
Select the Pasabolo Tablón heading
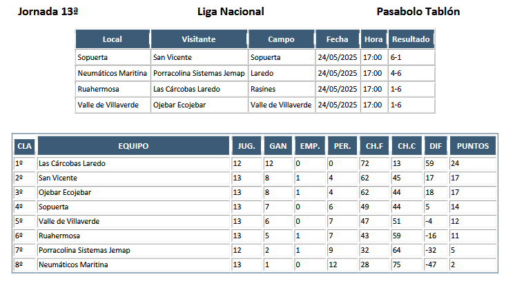point(418,12)
